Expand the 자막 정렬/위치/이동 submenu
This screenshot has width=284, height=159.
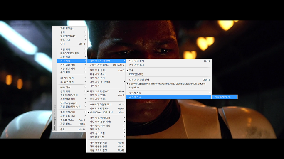[x=106, y=118]
